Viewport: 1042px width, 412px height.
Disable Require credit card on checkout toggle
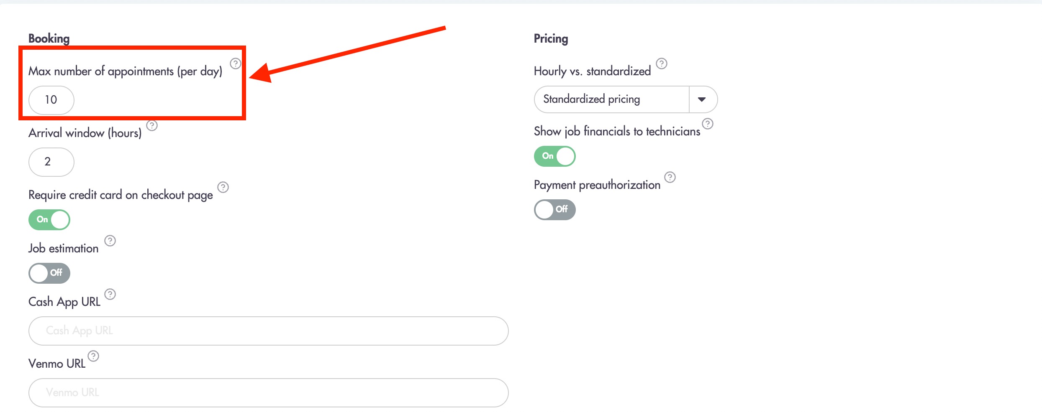pos(49,220)
